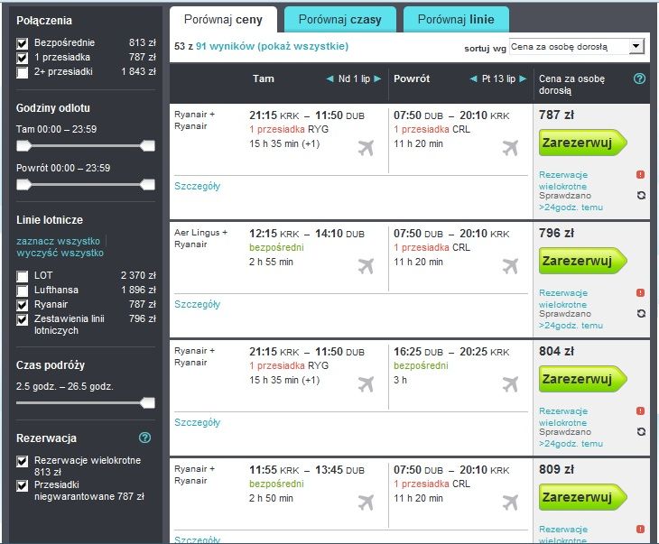Go to next outbound date arrow after Nd 1 lip
The width and height of the screenshot is (659, 544).
(377, 79)
